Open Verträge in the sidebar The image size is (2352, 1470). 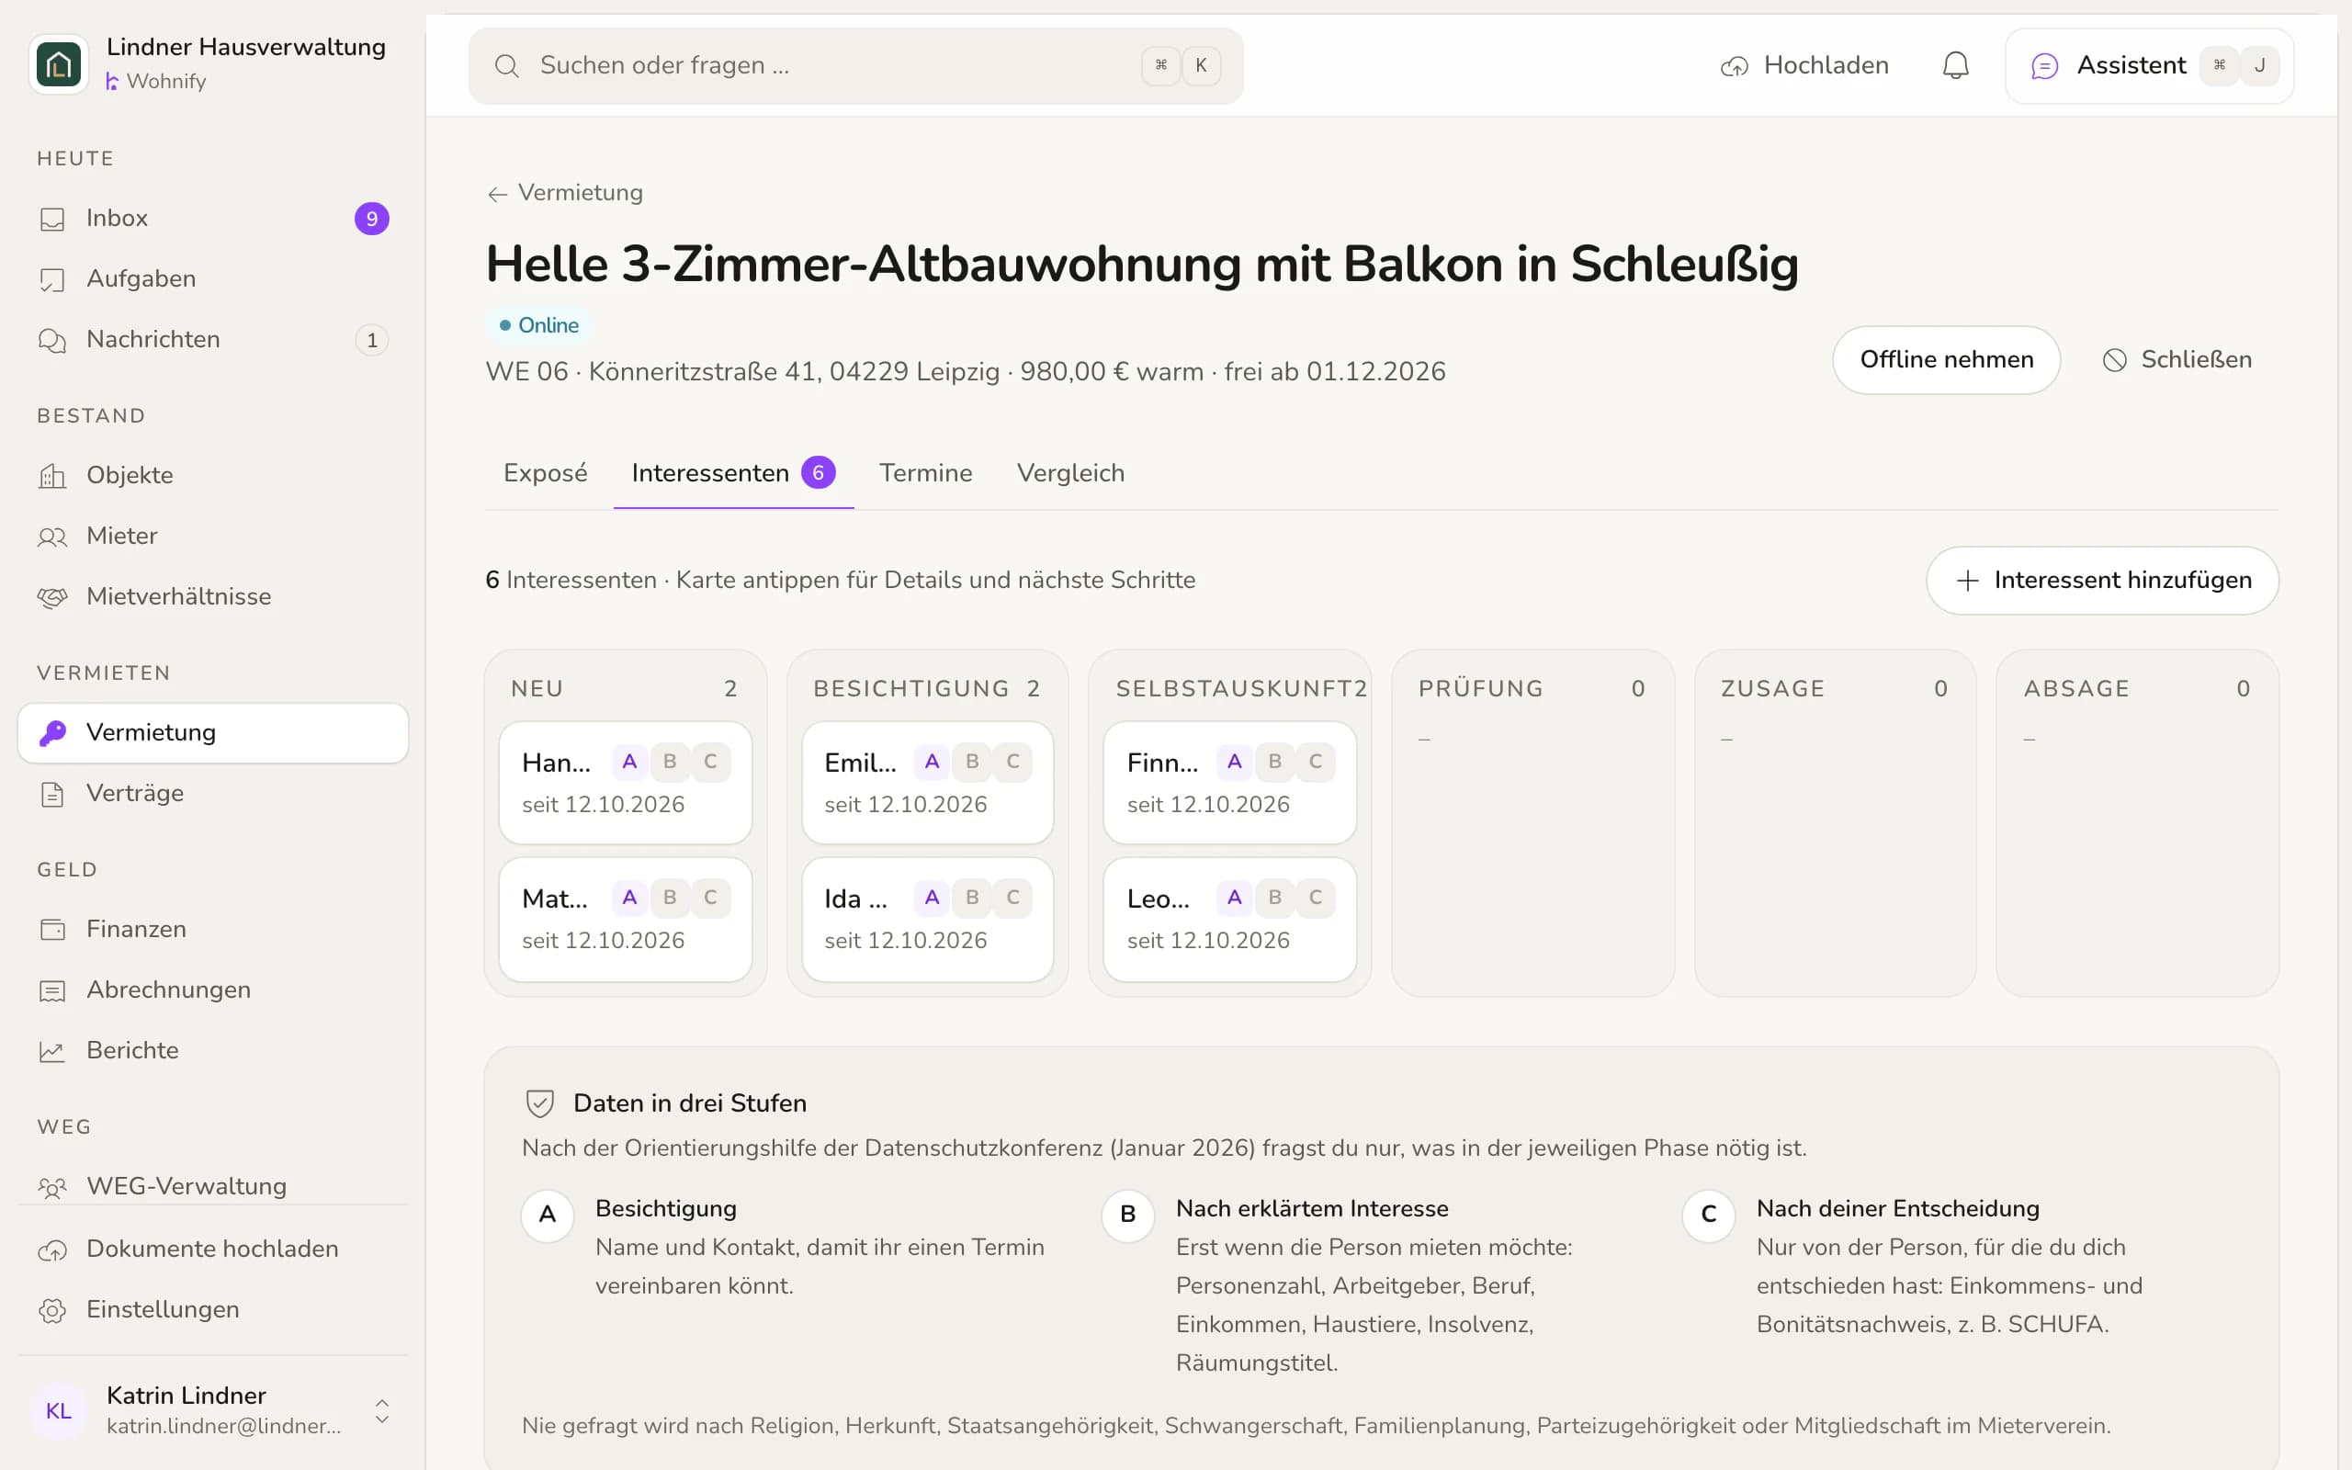[x=213, y=793]
